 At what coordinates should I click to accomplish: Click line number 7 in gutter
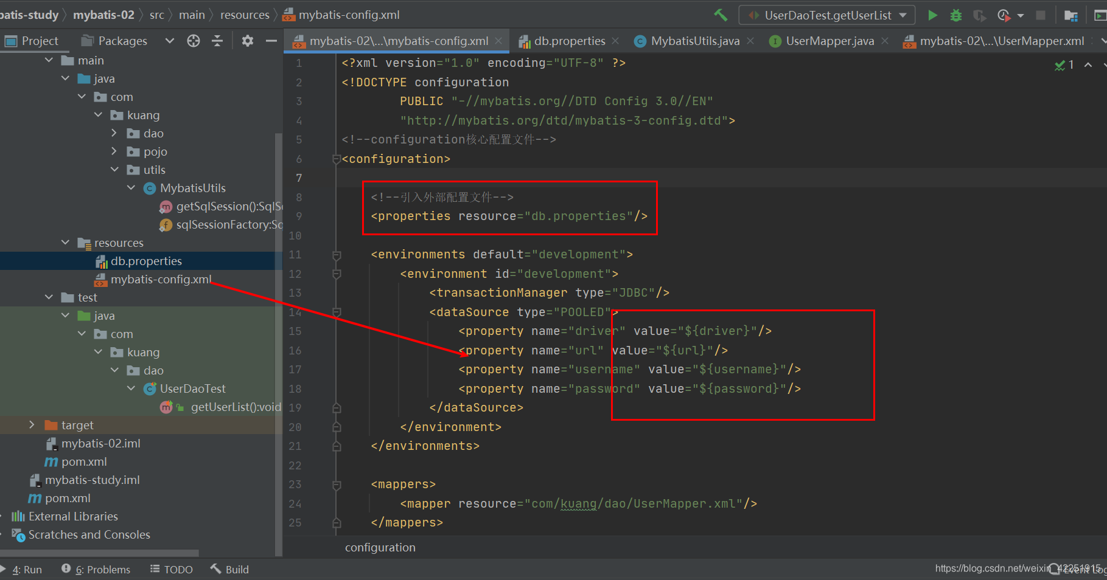pos(299,178)
